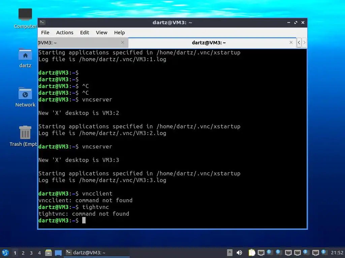Image resolution: width=345 pixels, height=258 pixels.
Task: Close the inactive left terminal tab
Action: coord(123,42)
